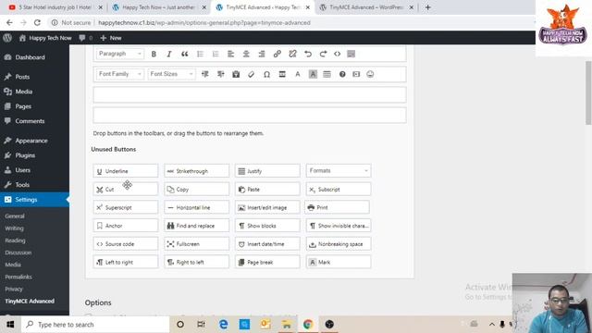Switch to the 'TinyMCE Advanced – WordPress' browser tab

point(366,7)
